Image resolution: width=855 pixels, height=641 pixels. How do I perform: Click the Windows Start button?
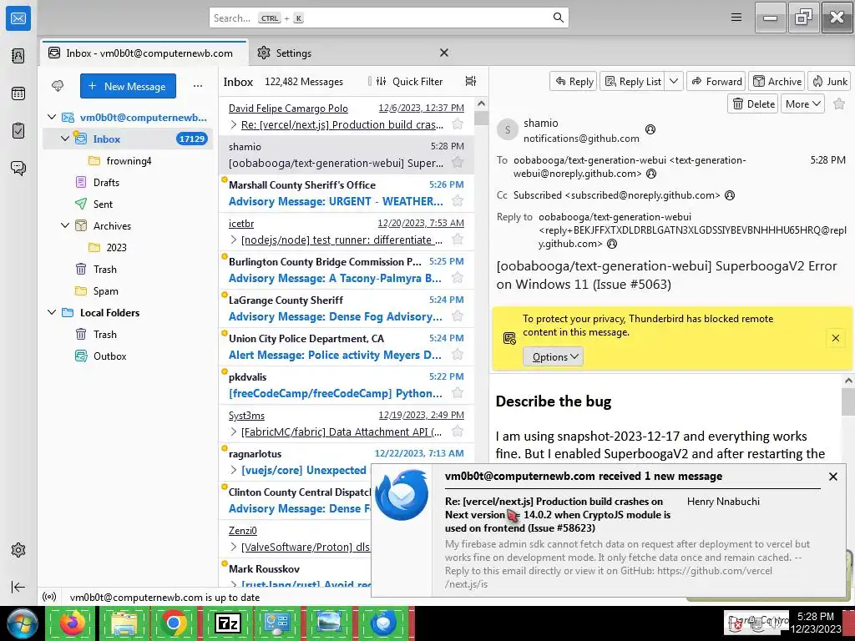point(22,623)
